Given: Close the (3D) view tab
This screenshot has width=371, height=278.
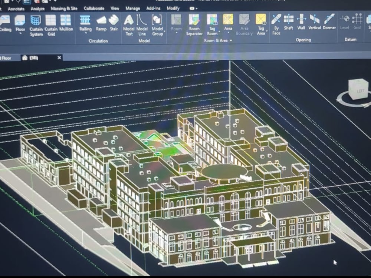Looking at the screenshot, I should 59,58.
